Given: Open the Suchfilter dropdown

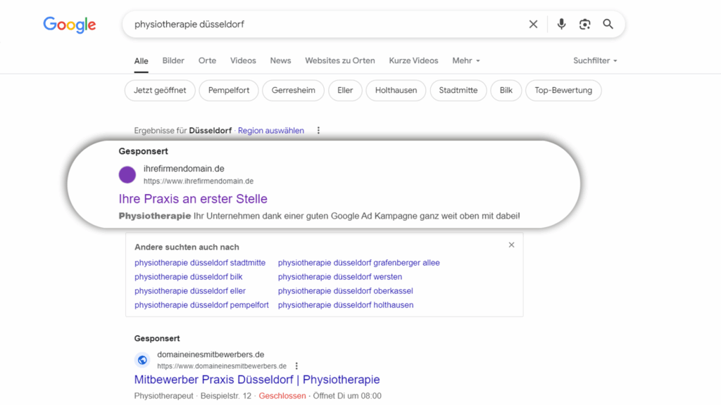Looking at the screenshot, I should pos(595,60).
